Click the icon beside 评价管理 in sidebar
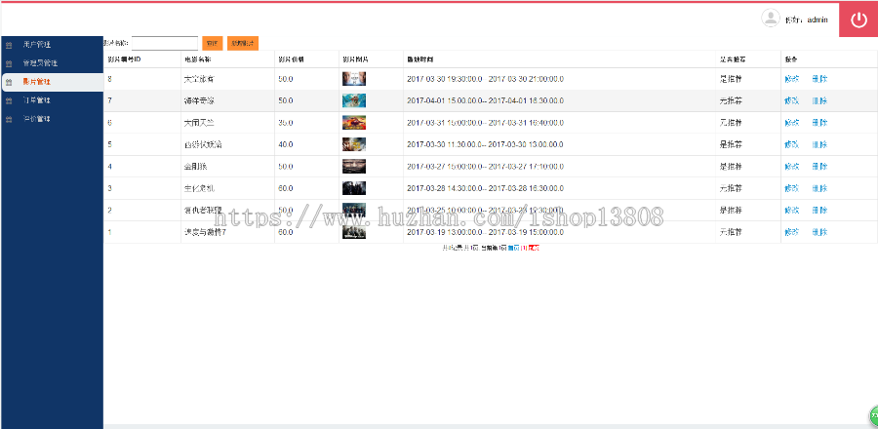The height and width of the screenshot is (429, 878). 9,119
